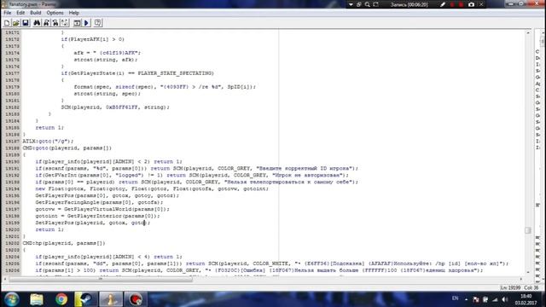Click the CMD:hp(playerid, params[]) line
Screen dimensions: 546x307
click(x=64, y=243)
